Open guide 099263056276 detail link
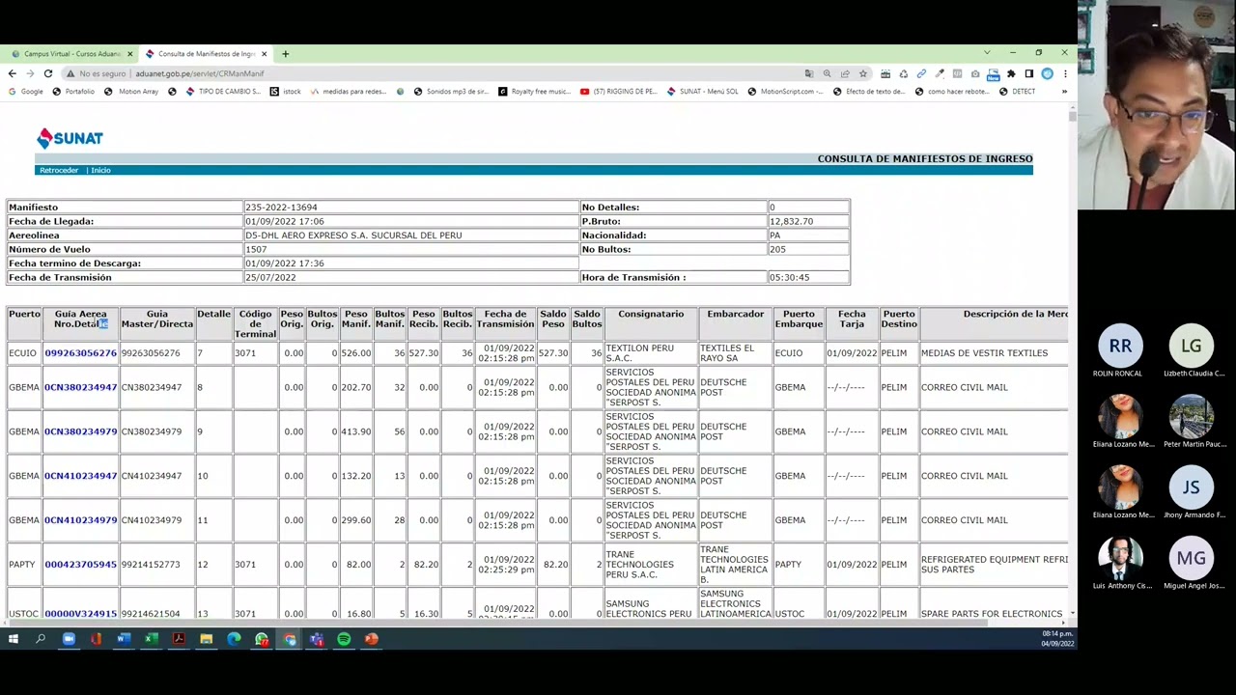The height and width of the screenshot is (695, 1236). click(80, 353)
